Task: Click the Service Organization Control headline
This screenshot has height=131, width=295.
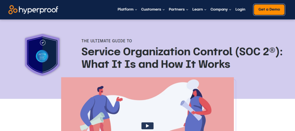Action: (x=182, y=58)
